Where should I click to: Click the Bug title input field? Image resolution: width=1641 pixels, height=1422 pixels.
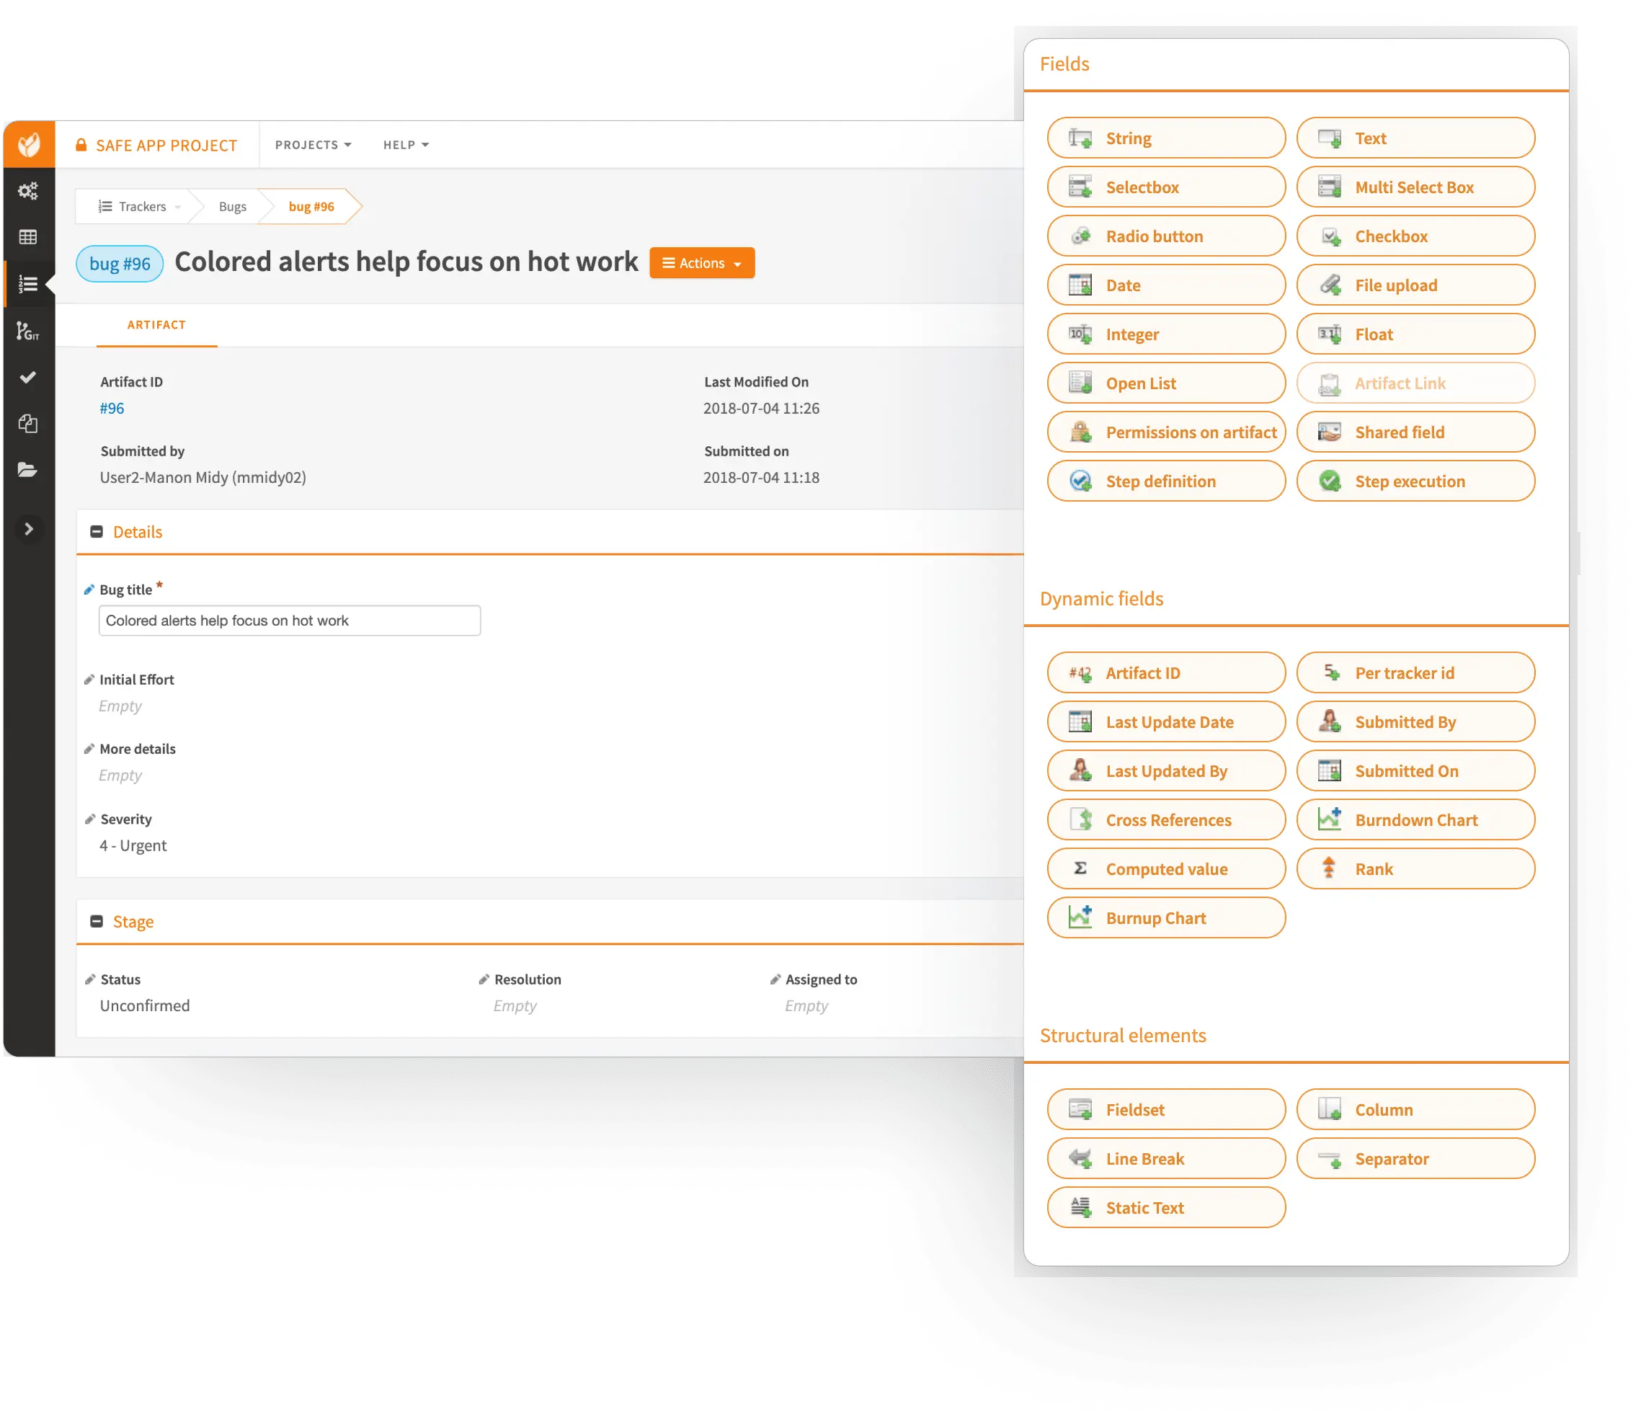coord(290,621)
